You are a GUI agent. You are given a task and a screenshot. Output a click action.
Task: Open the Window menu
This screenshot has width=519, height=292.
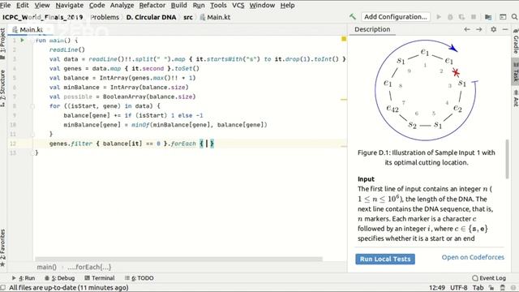pyautogui.click(x=262, y=6)
